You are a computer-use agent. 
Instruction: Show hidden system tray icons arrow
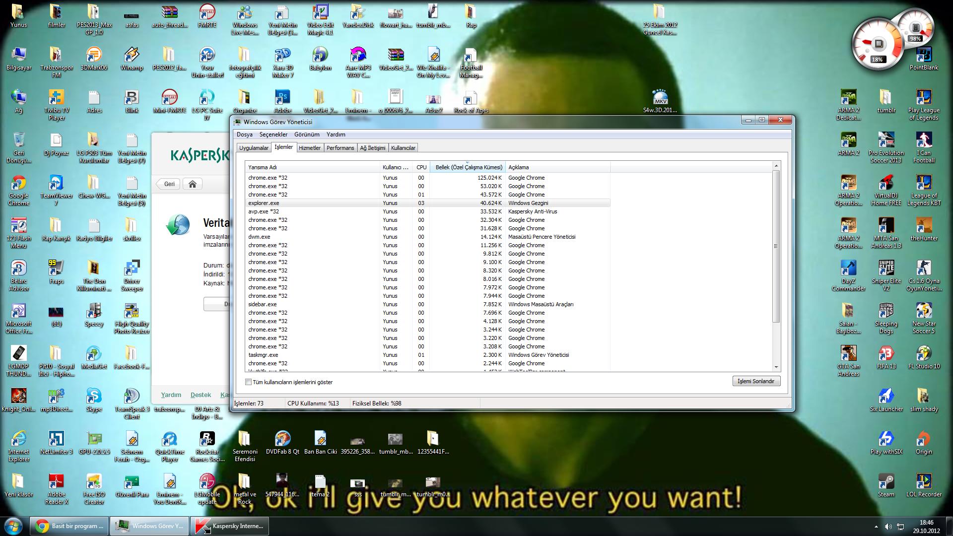coord(876,527)
